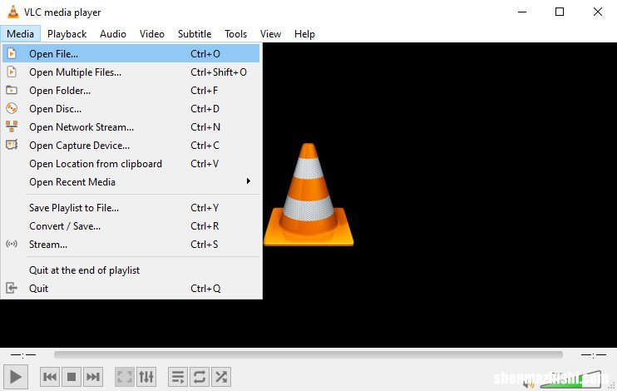Open the Video menu
The image size is (617, 391).
tap(152, 34)
